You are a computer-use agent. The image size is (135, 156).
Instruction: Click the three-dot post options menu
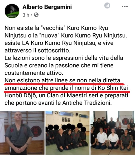click(125, 6)
